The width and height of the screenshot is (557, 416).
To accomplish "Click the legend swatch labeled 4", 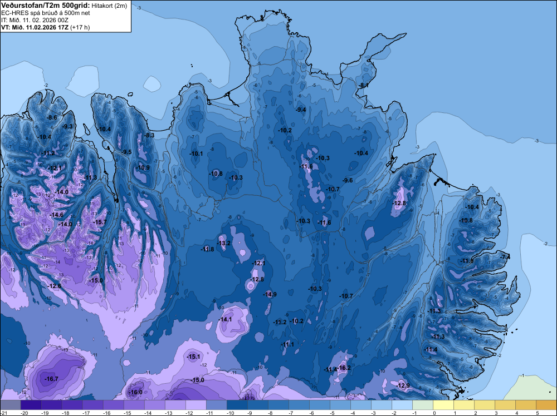I will [x=525, y=405].
